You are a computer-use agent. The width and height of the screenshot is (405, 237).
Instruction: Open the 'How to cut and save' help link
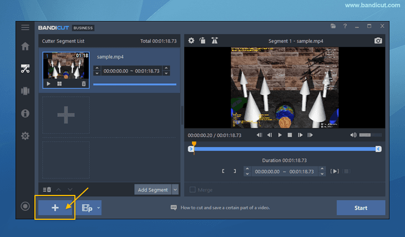click(225, 208)
